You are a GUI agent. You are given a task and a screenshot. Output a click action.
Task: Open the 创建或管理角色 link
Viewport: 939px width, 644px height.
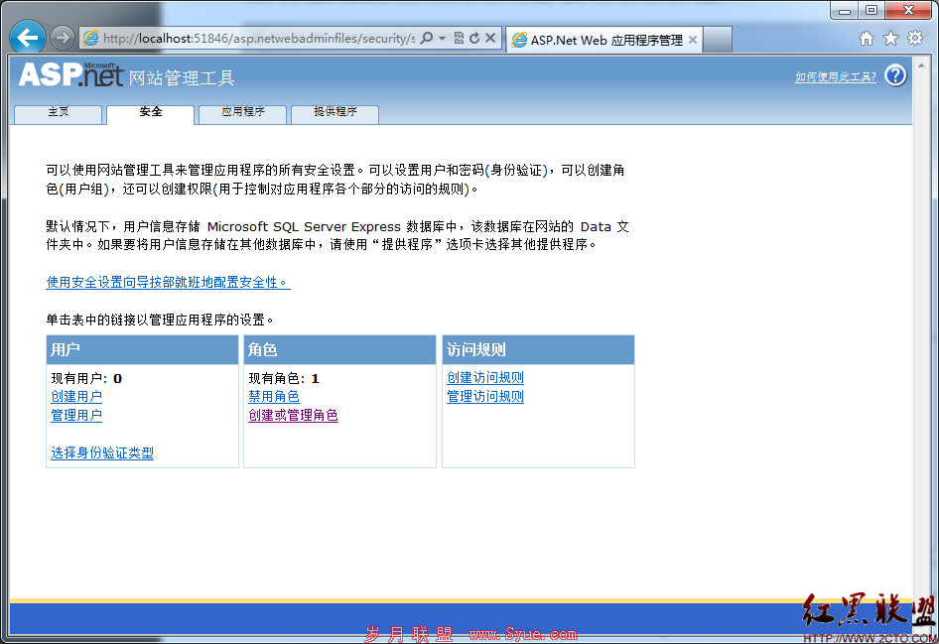293,415
